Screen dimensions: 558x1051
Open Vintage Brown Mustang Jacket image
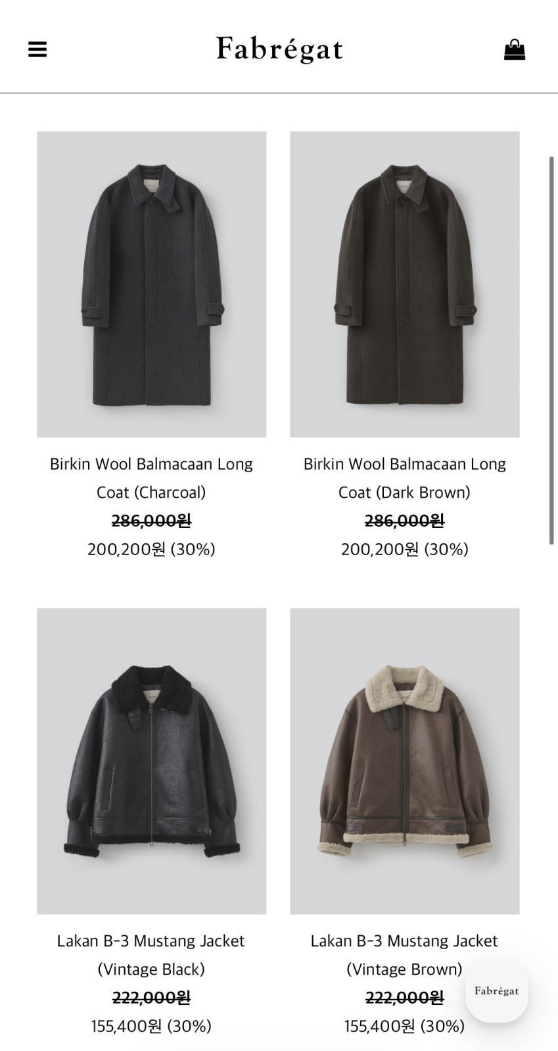tap(405, 761)
